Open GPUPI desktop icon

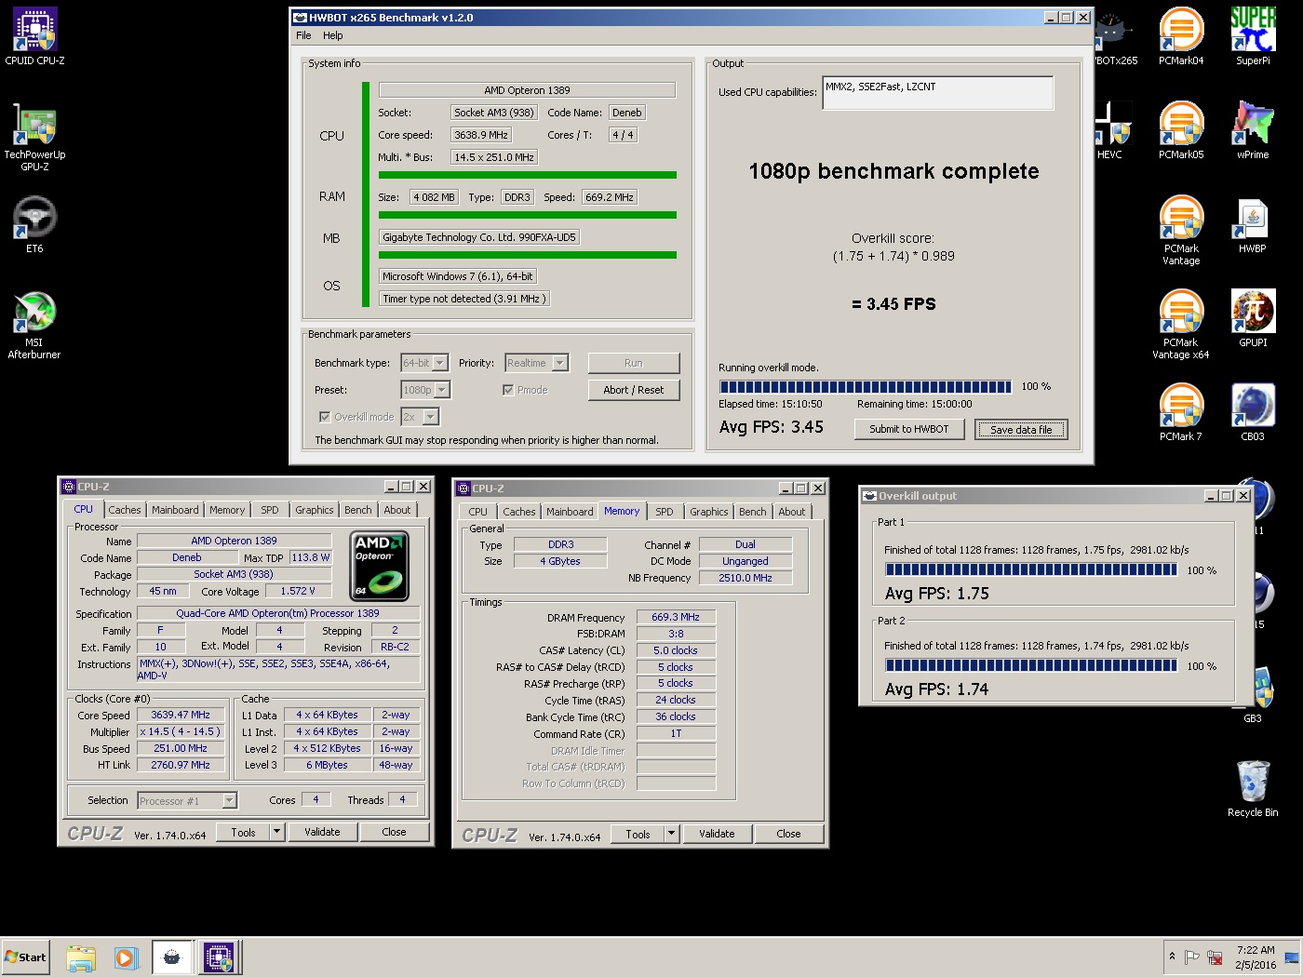point(1253,319)
